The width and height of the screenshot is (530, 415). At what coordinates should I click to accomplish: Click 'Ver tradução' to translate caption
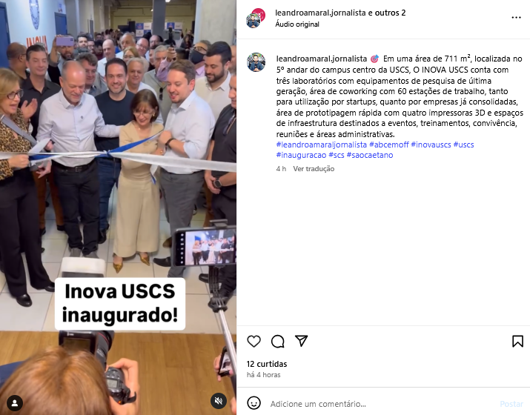point(314,169)
